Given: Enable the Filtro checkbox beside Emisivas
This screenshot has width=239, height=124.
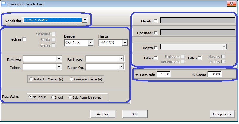Looking at the screenshot, I should [156, 58].
